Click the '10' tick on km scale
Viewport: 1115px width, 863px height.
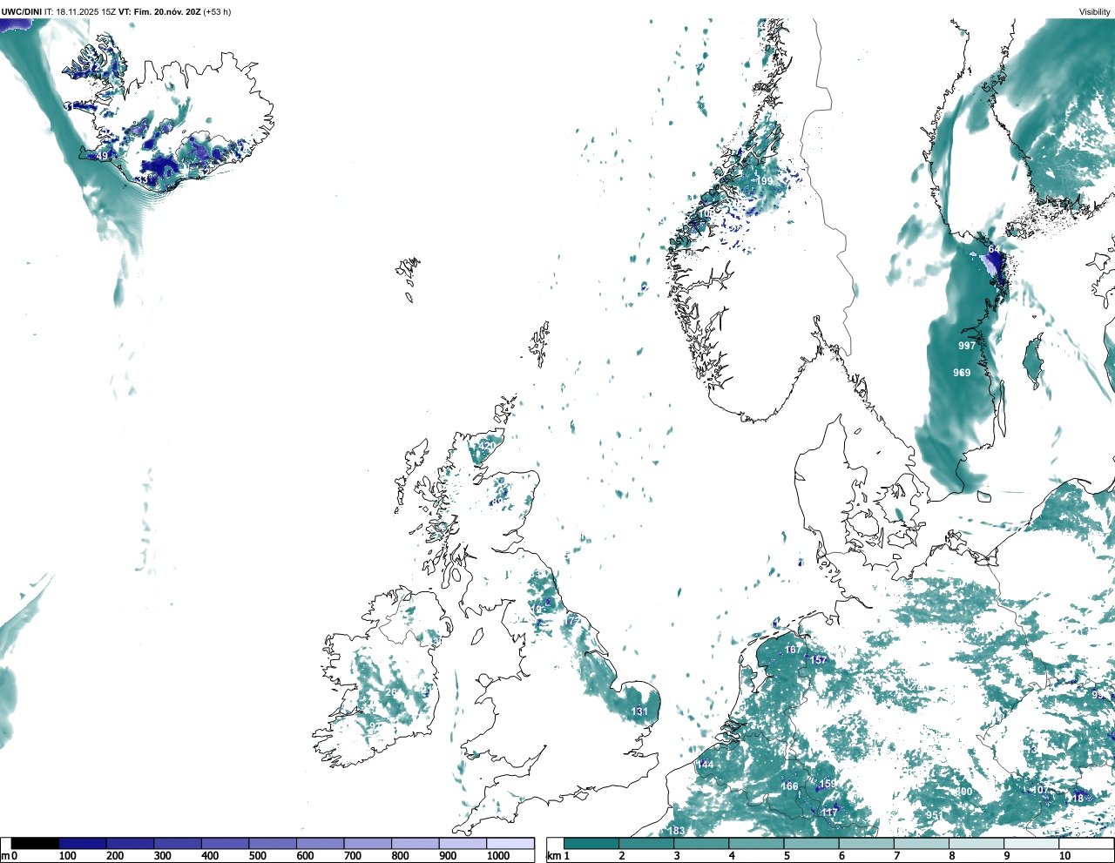click(1064, 856)
